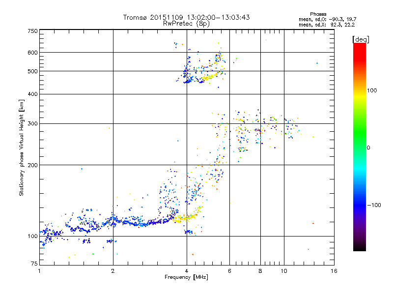This screenshot has height=295, width=393.
Task: Click the y-axis tick label '300'
Action: pyautogui.click(x=33, y=124)
